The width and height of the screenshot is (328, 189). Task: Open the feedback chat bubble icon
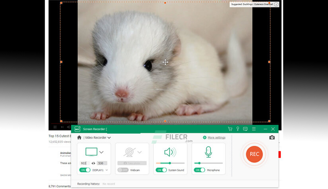pos(245,129)
